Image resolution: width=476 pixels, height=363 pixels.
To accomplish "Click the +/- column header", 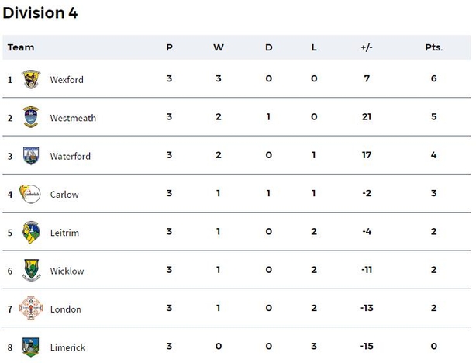I will (367, 47).
